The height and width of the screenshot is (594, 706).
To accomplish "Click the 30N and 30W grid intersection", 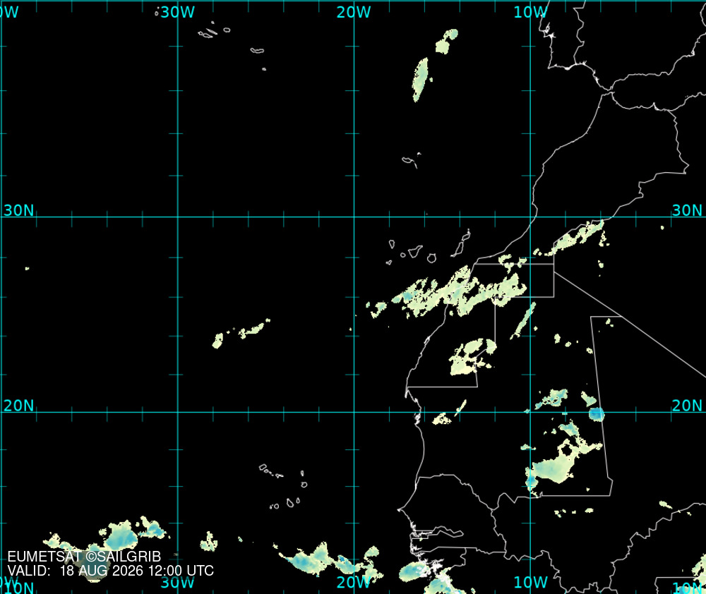I will (178, 217).
